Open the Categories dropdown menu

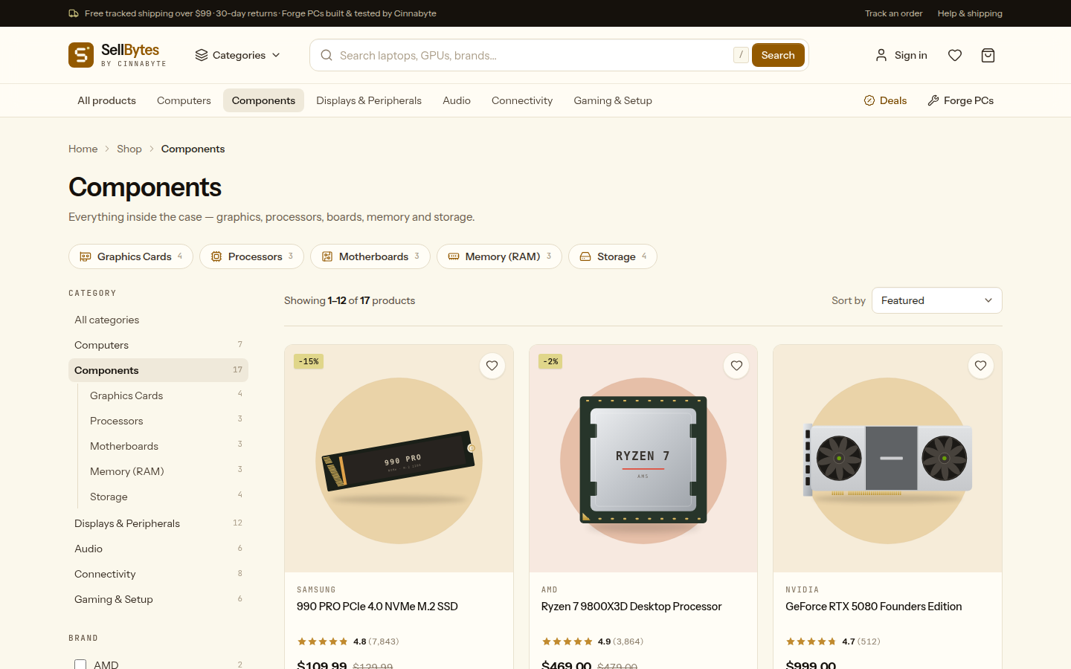pyautogui.click(x=238, y=55)
